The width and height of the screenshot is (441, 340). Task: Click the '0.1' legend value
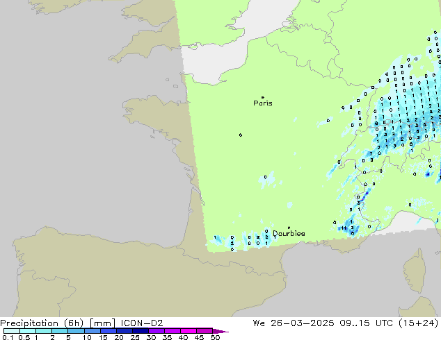point(8,337)
